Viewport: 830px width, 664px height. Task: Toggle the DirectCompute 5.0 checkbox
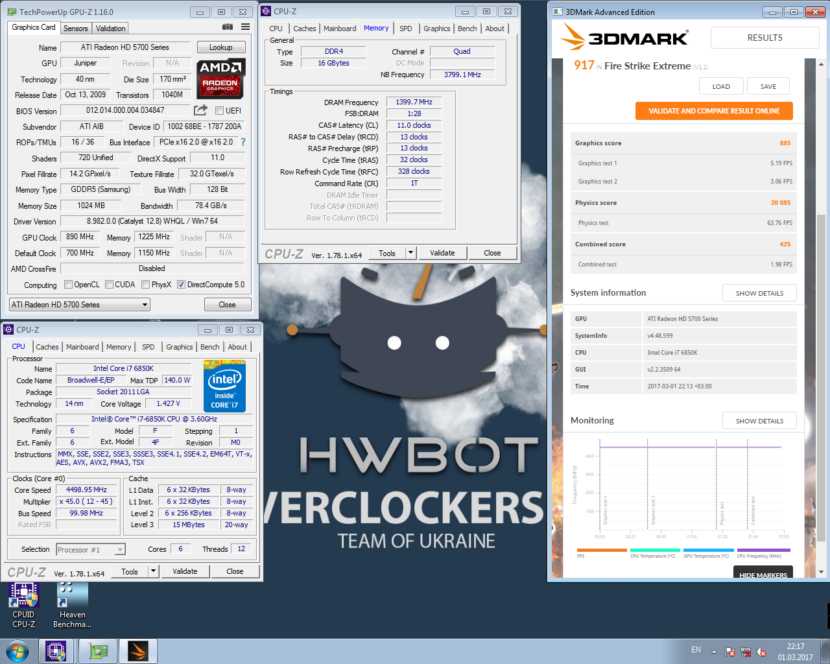point(181,285)
